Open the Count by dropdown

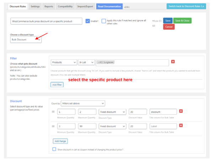83,103
